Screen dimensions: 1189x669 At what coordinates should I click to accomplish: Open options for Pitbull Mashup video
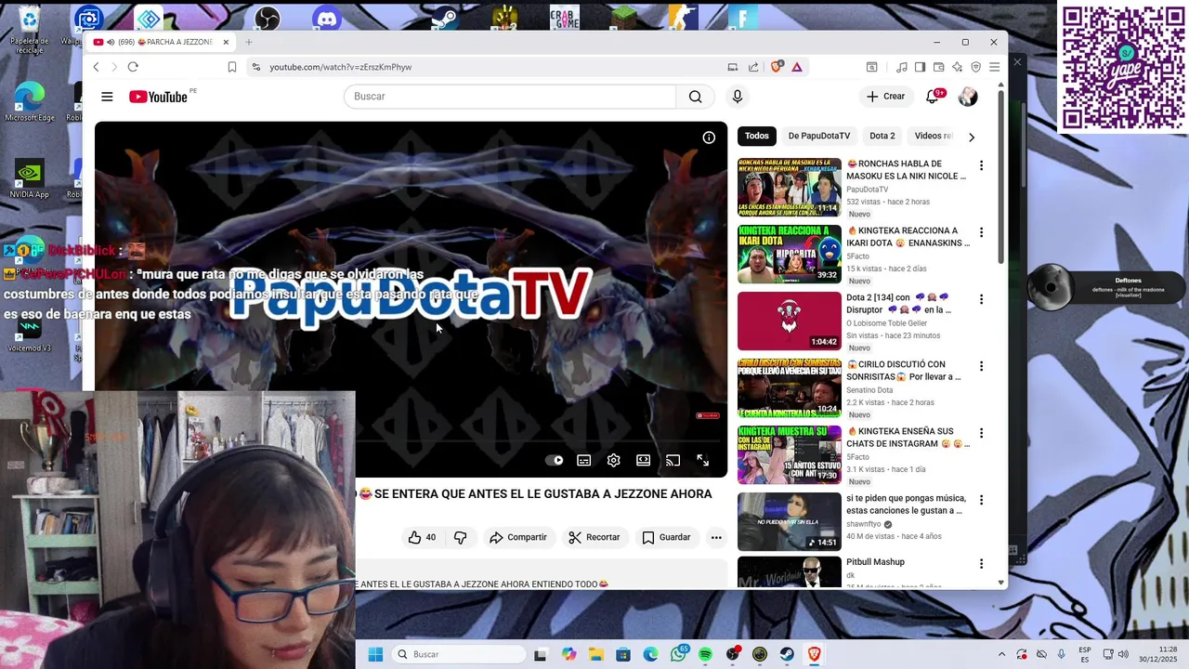981,563
